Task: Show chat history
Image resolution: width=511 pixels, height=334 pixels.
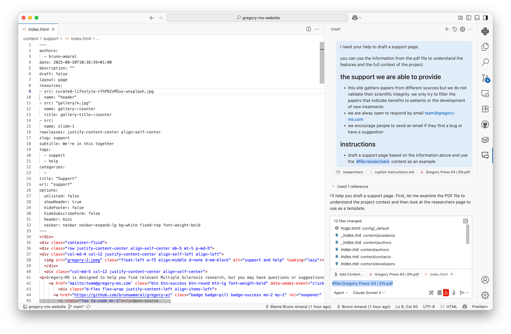Action: (x=455, y=29)
